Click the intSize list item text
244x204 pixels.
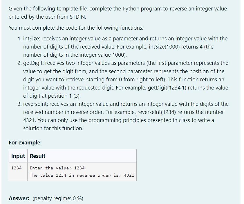tap(125, 47)
